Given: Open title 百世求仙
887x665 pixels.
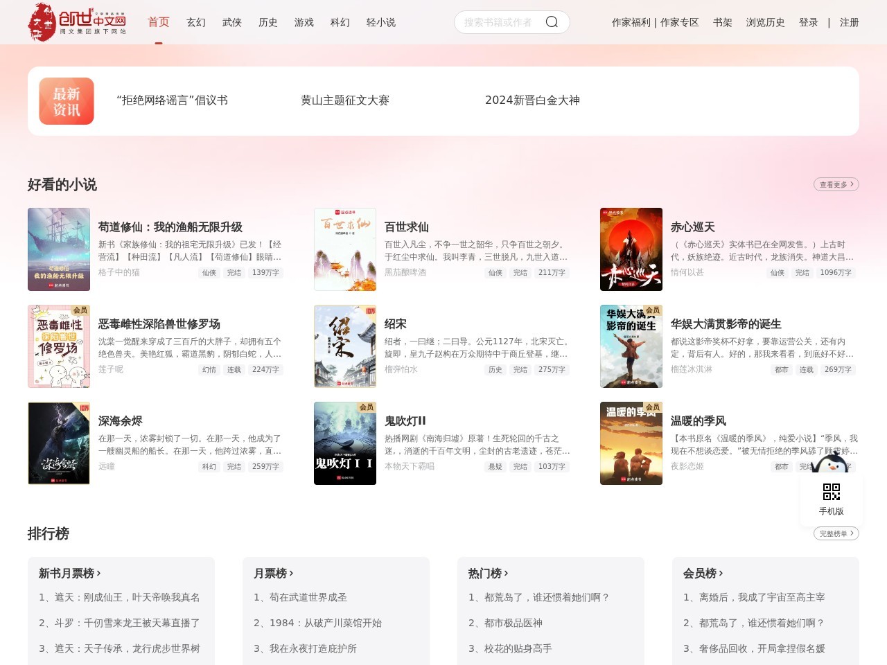Looking at the screenshot, I should 407,227.
